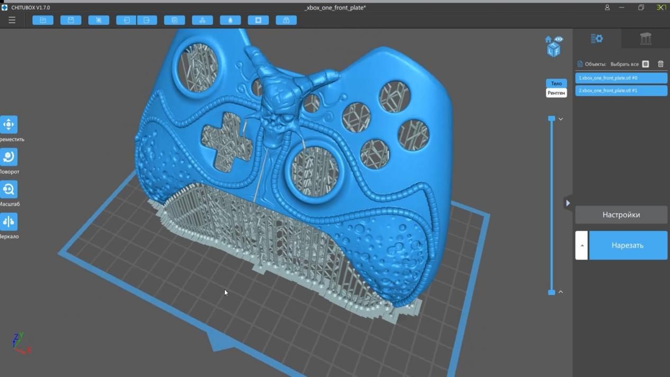Check the 'Выбрать все' select all checkbox
670x377 pixels.
(x=645, y=64)
